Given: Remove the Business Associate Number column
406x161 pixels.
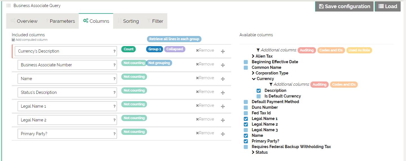Looking at the screenshot, I should [x=205, y=64].
